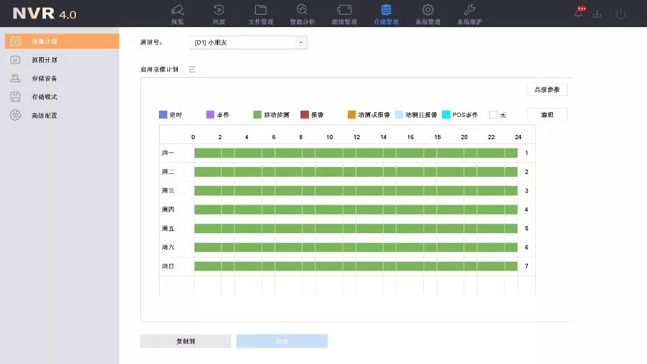Toggle the 启用录像计划 checkbox
The width and height of the screenshot is (647, 364).
coord(192,69)
